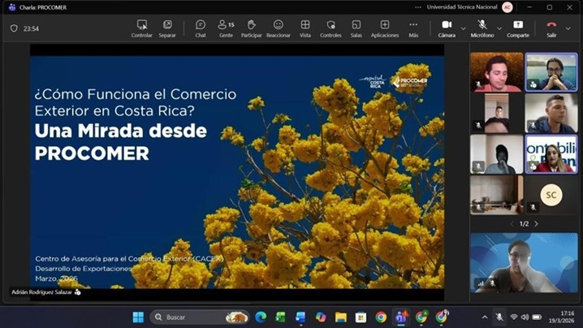
Task: Open the Reaccionar emoji reactions
Action: pyautogui.click(x=279, y=28)
